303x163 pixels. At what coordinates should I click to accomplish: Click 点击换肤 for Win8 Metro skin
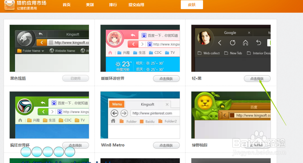(x=166, y=145)
